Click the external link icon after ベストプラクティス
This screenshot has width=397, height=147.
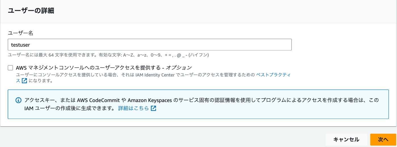(24, 81)
